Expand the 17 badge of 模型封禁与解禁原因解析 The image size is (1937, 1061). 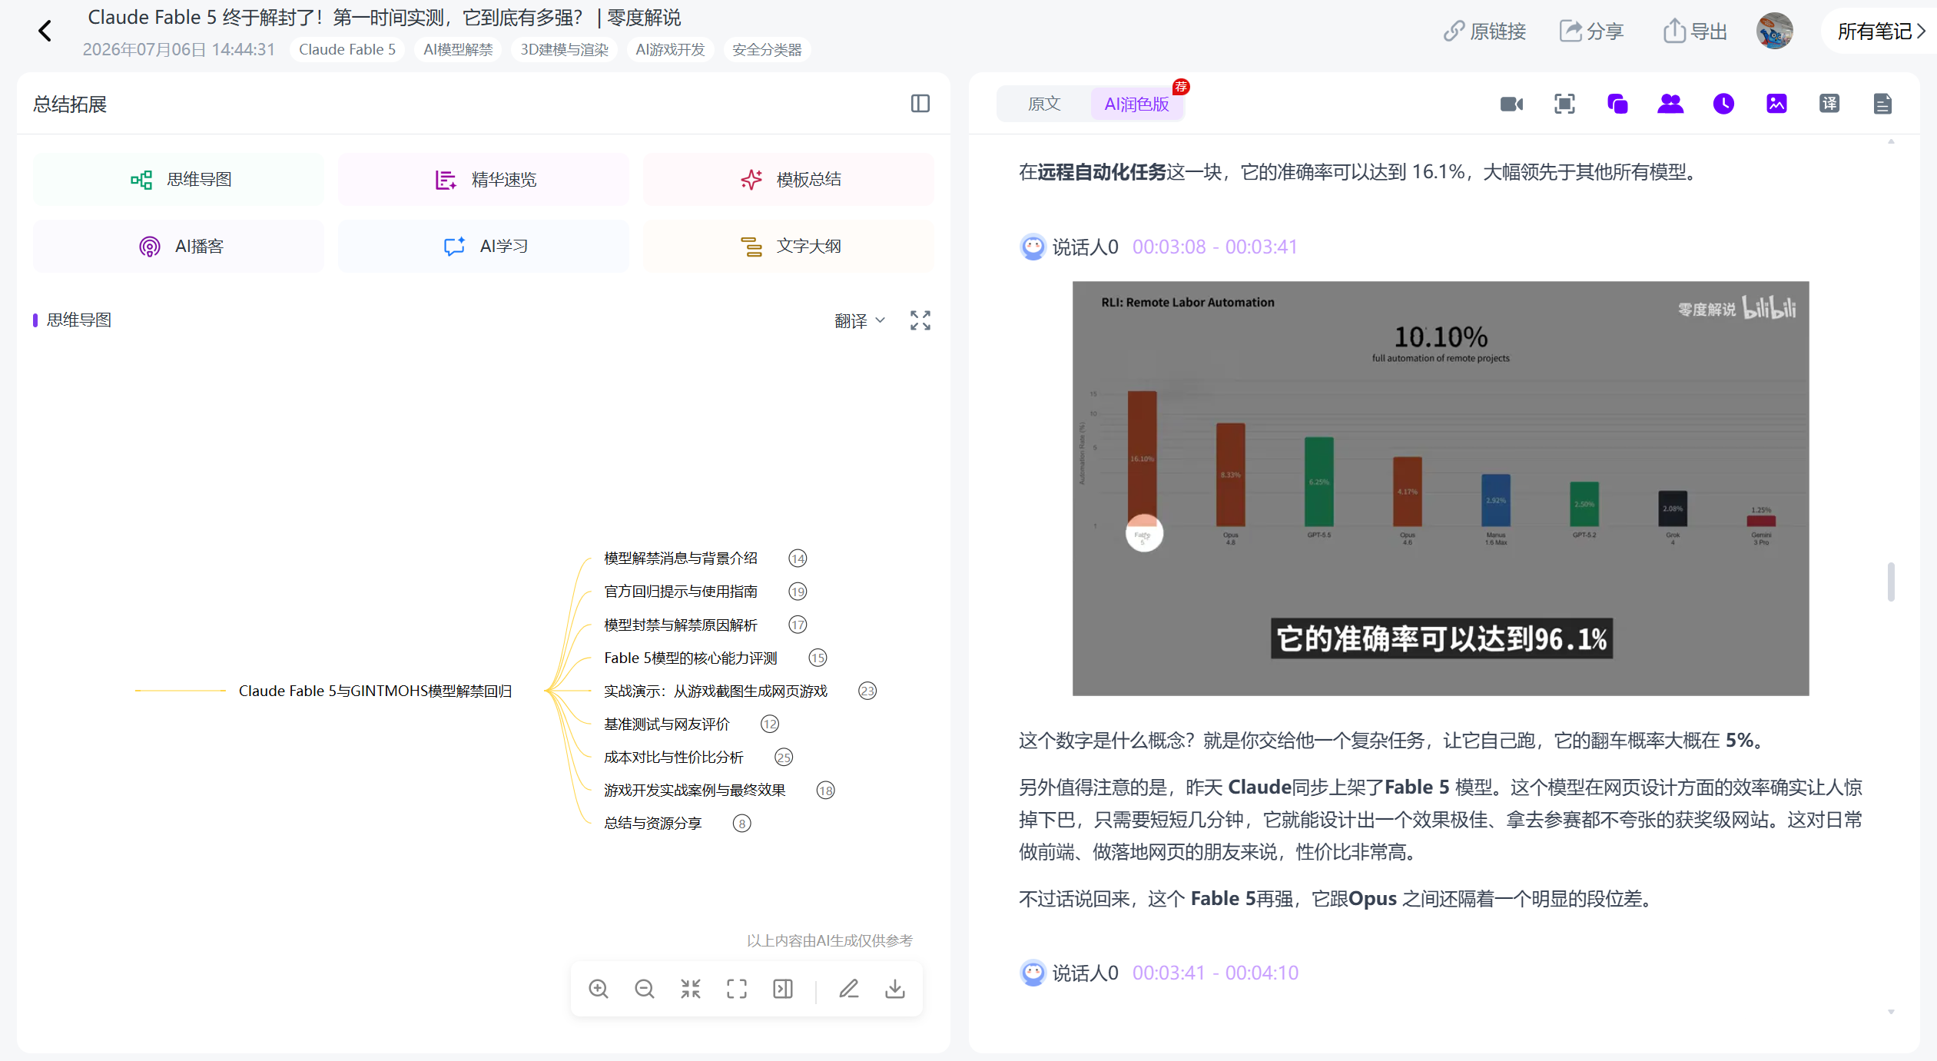pos(798,625)
